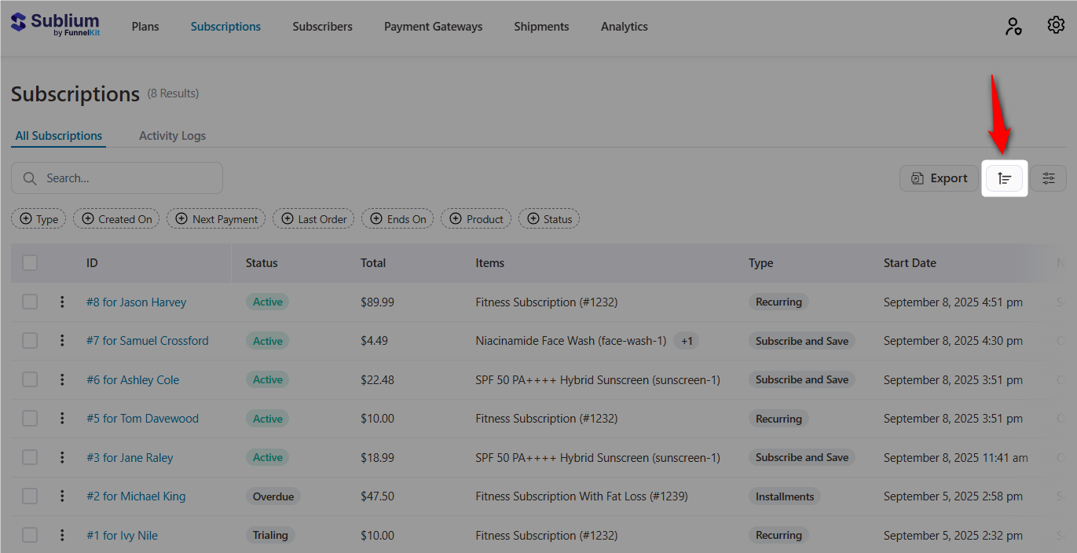
Task: Expand the Product filter
Action: [475, 218]
